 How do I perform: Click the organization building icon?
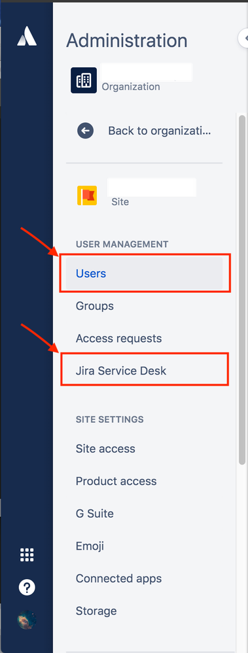[x=84, y=80]
